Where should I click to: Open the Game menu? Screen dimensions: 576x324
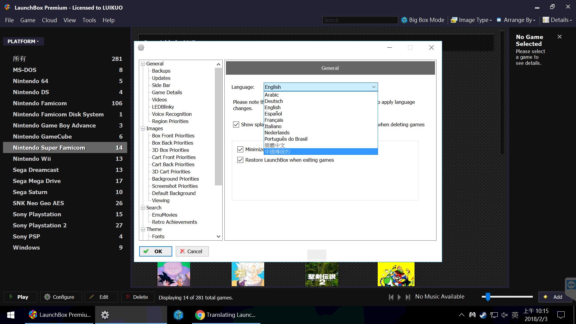28,20
